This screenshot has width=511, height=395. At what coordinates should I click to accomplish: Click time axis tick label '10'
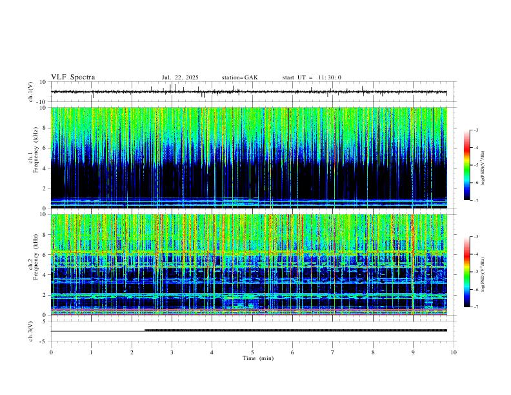454,352
